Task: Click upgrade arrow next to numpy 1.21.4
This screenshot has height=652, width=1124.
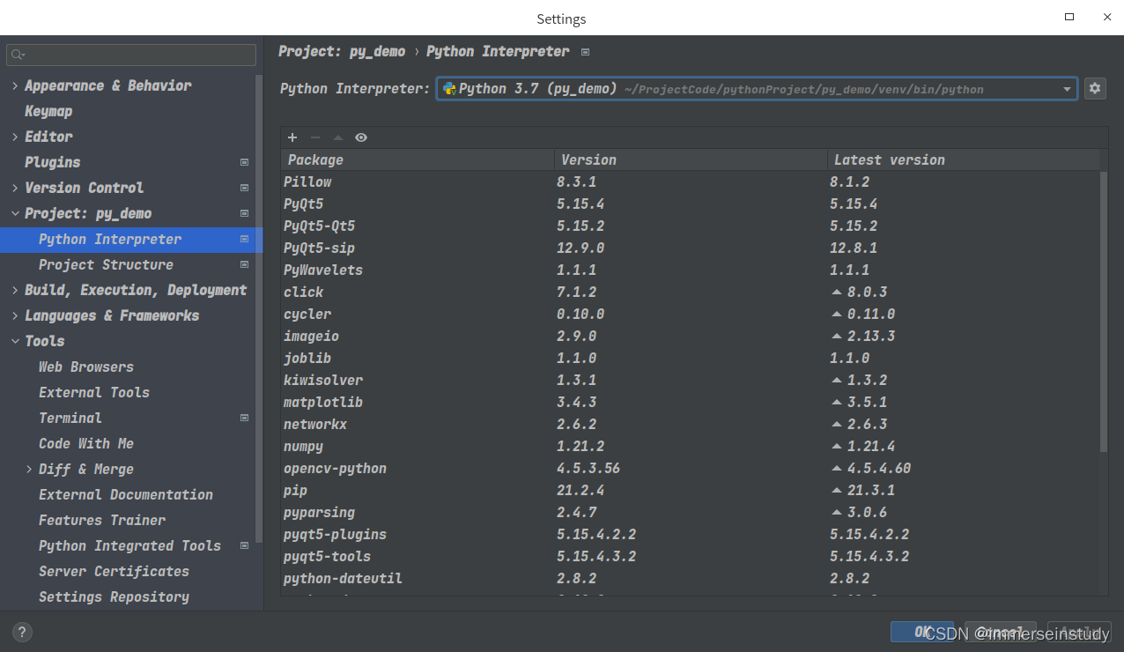Action: coord(837,446)
